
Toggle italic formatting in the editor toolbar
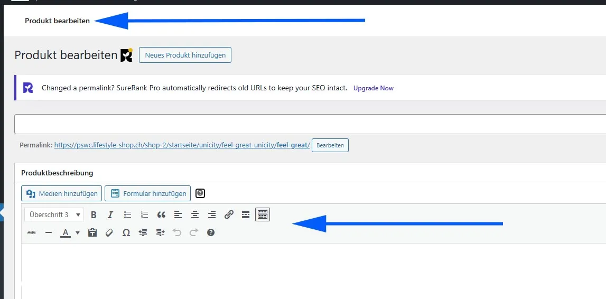pos(110,215)
